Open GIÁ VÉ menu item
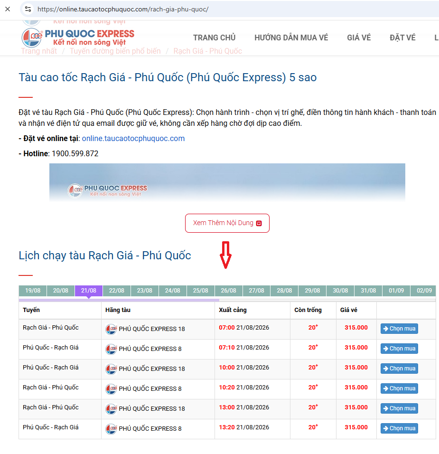Viewport: 439px width, 454px height. coord(359,38)
